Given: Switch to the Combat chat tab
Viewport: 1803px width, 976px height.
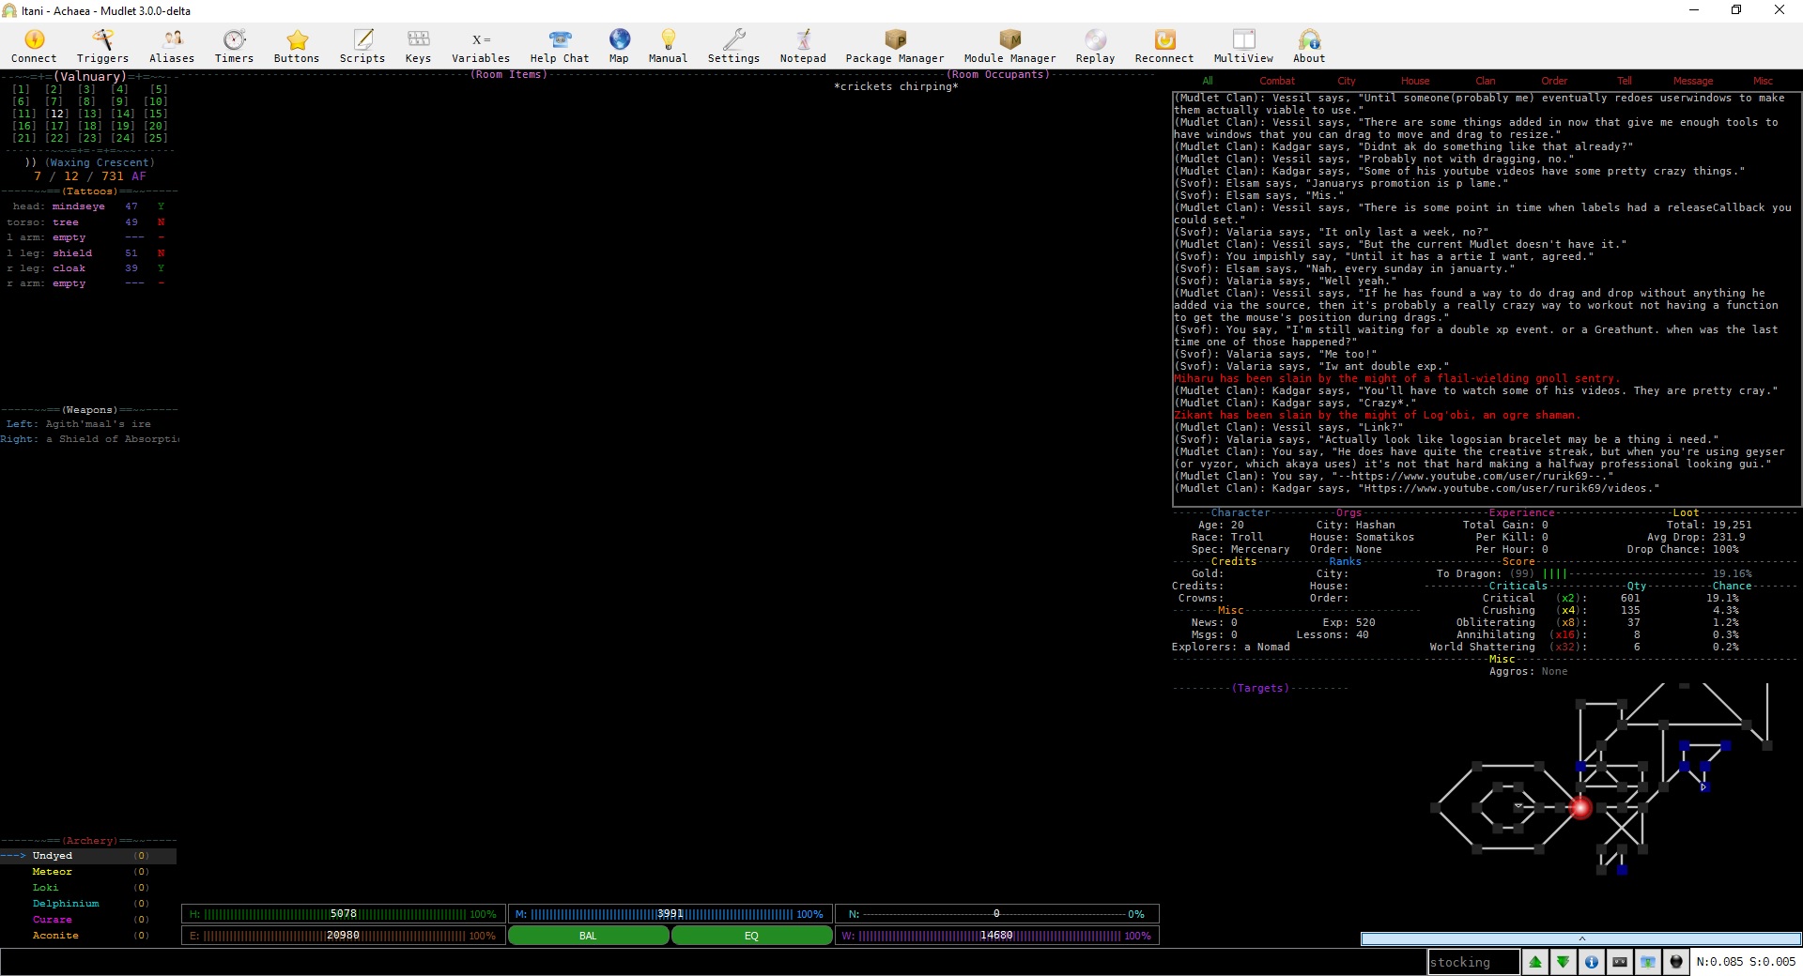Looking at the screenshot, I should 1277,81.
